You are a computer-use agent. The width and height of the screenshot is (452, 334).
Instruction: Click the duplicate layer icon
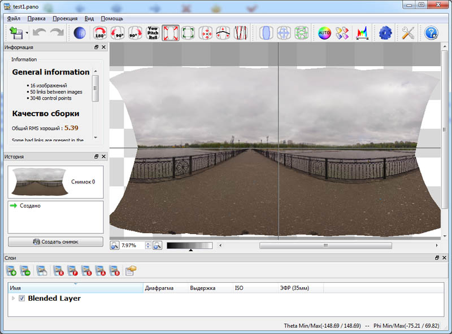point(42,271)
